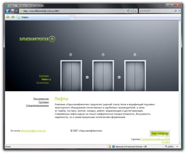Click scrollbar up arrow

[180, 22]
